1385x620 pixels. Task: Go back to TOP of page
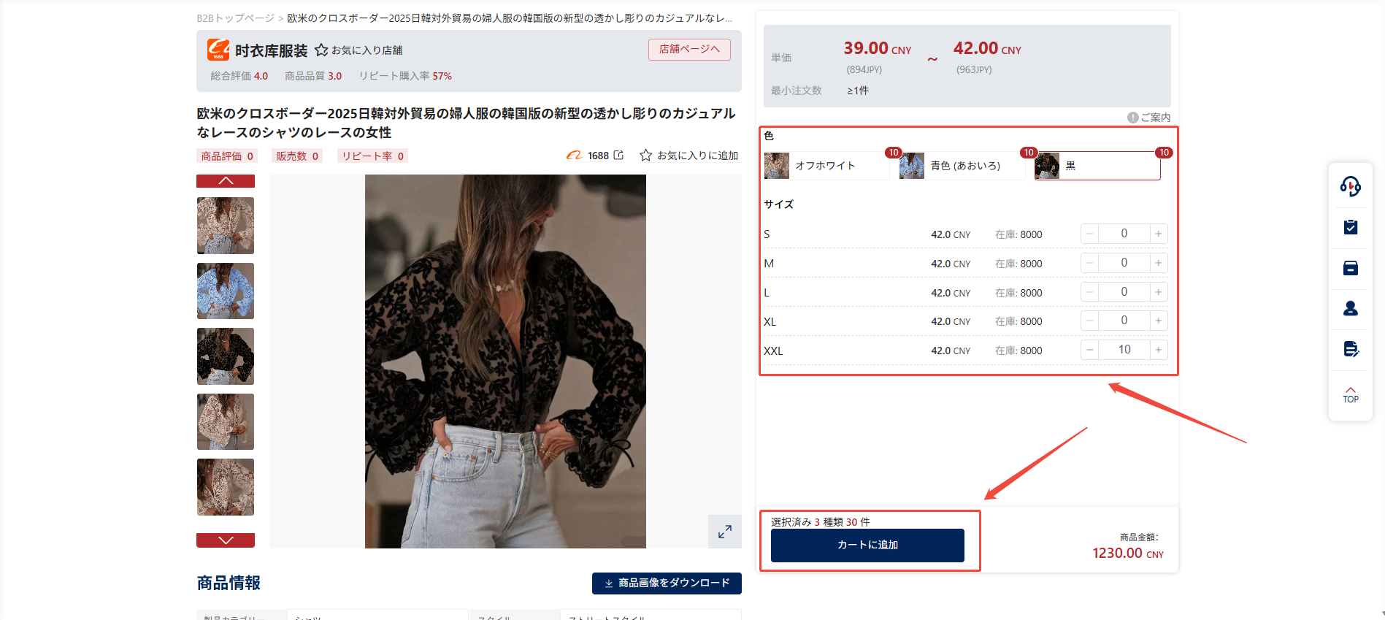(x=1351, y=395)
